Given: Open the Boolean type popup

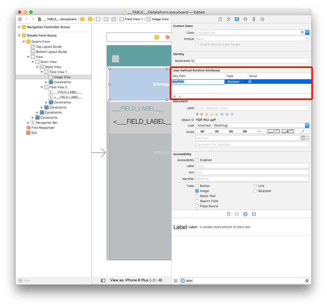Looking at the screenshot, I should coord(237,82).
